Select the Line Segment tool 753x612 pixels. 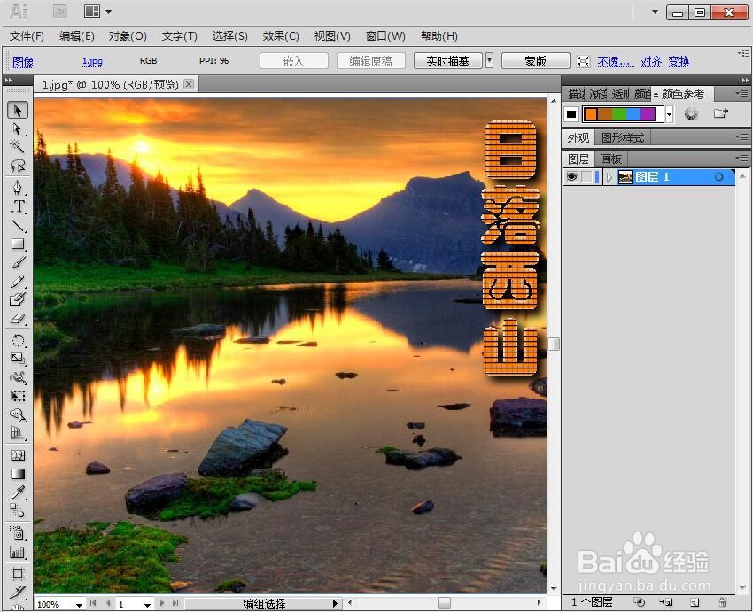[18, 225]
